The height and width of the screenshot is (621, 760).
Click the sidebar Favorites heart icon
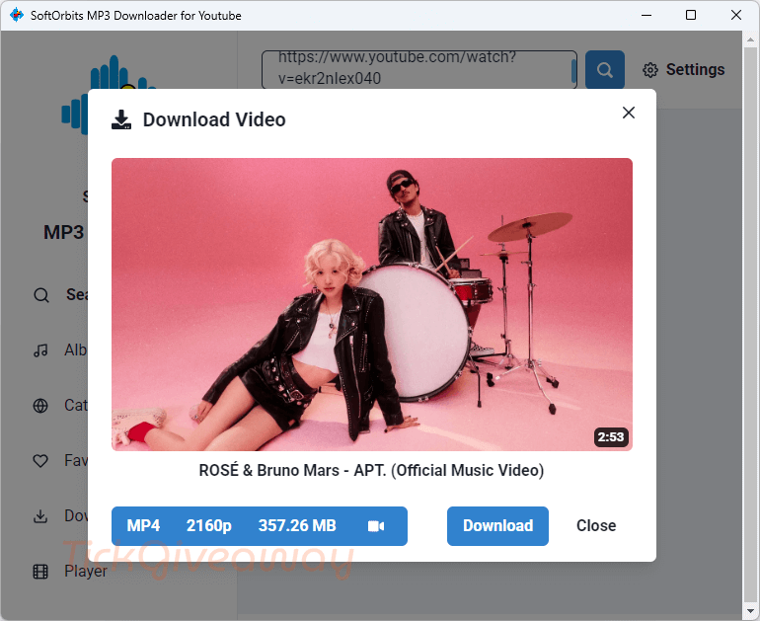[40, 460]
